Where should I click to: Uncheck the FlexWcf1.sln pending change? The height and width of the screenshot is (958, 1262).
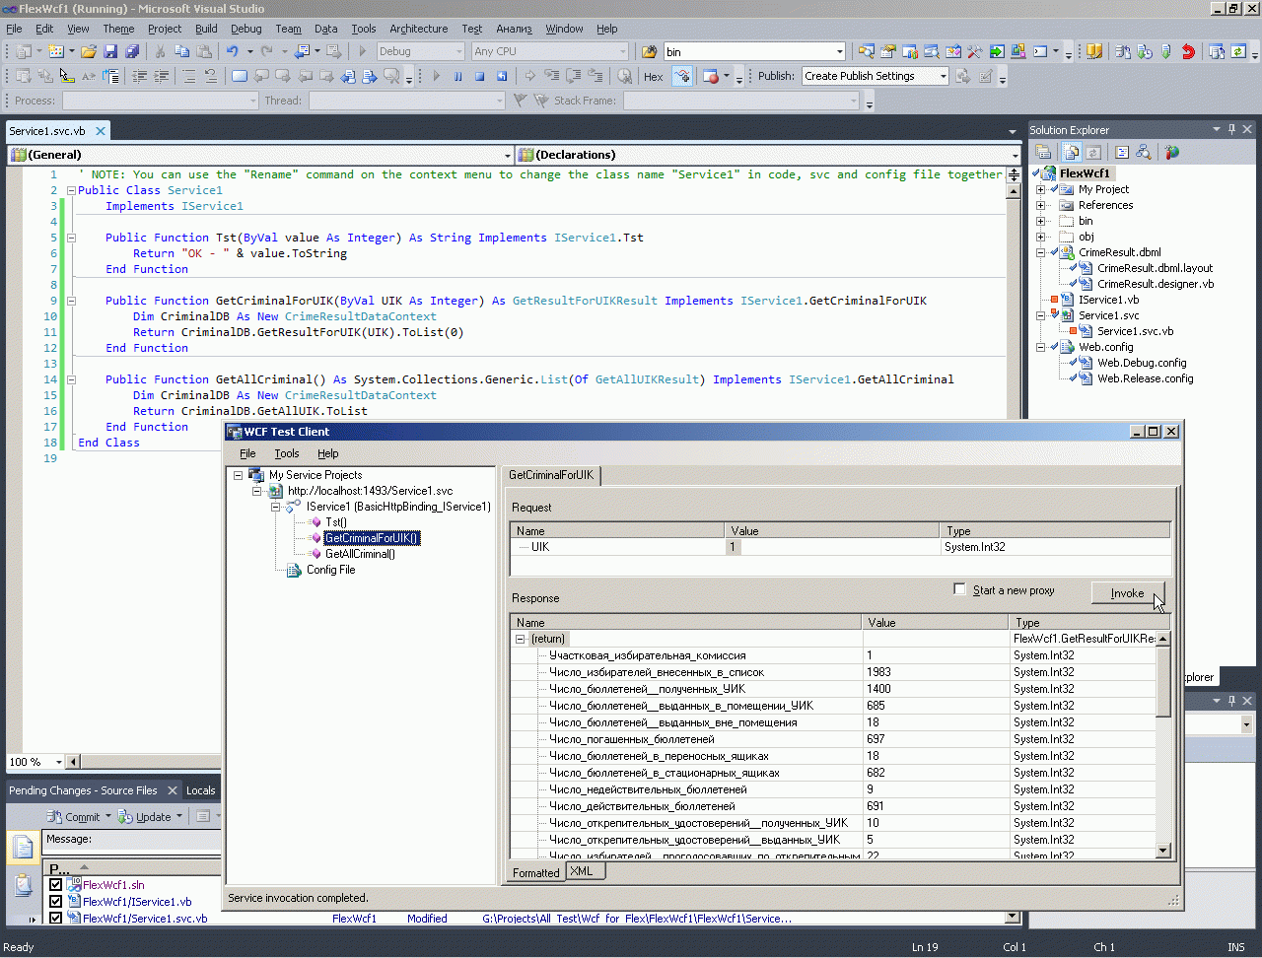(x=56, y=885)
